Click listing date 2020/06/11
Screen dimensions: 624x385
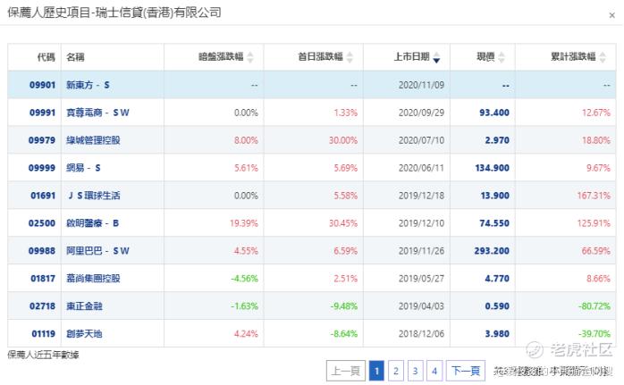coord(421,168)
